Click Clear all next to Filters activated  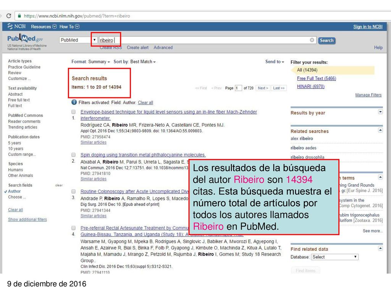[145, 102]
